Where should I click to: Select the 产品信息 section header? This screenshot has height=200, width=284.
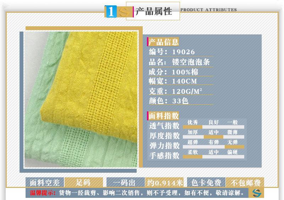[163, 42]
